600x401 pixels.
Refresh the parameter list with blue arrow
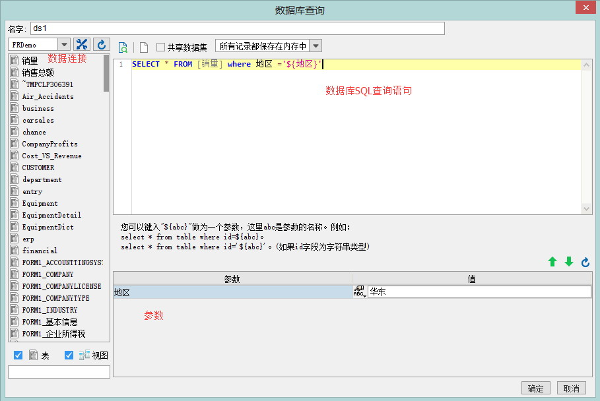(585, 262)
